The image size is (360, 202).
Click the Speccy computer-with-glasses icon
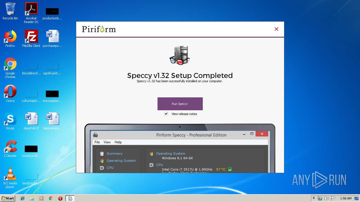(x=180, y=55)
